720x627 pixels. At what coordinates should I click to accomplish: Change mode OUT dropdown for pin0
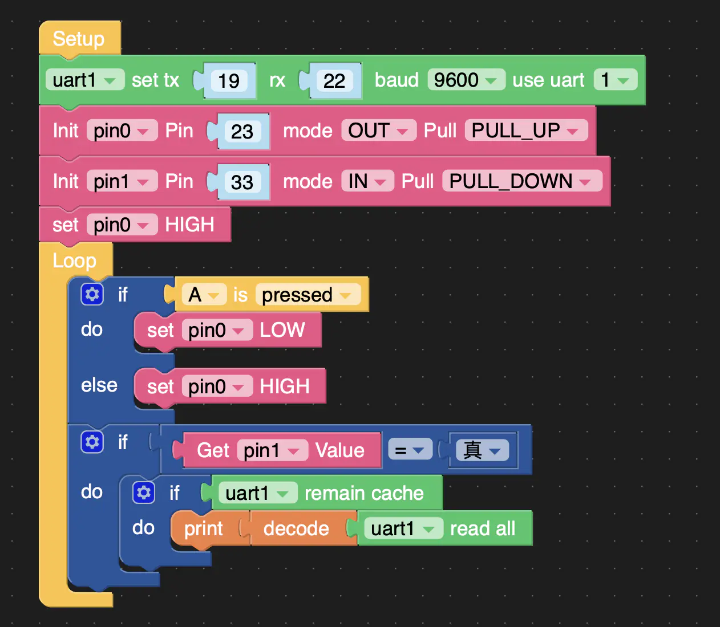[378, 131]
